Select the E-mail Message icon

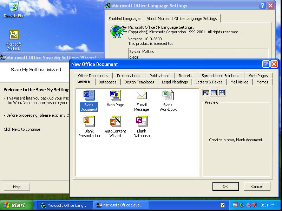142,96
